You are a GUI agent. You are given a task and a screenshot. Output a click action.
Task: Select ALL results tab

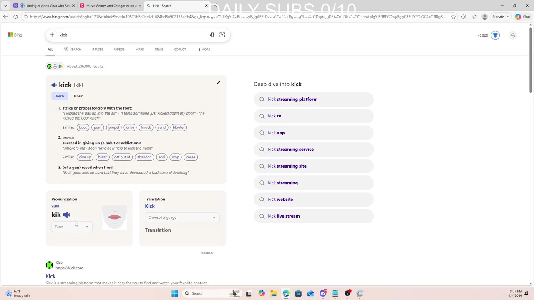[50, 50]
